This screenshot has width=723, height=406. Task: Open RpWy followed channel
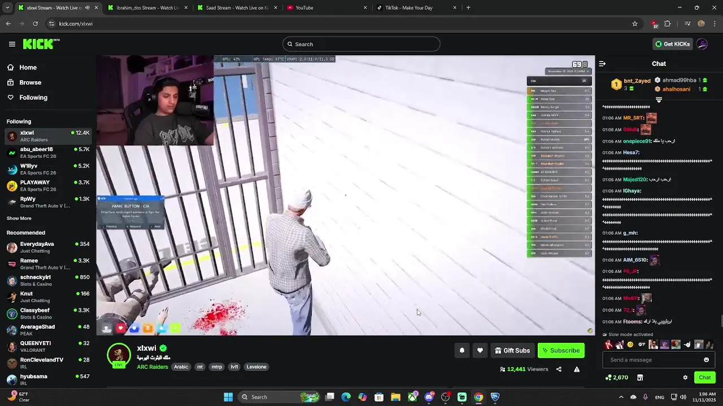[x=48, y=202]
